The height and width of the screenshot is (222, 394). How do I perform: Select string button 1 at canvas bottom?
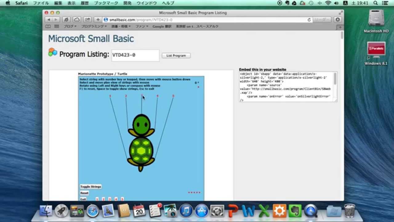pos(97,199)
